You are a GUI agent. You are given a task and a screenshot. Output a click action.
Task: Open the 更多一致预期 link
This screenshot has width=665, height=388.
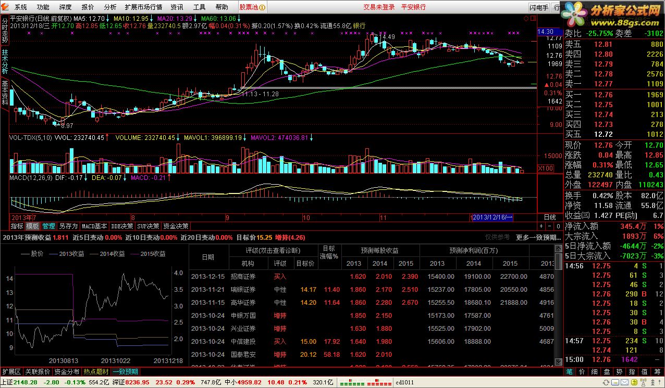[538, 237]
